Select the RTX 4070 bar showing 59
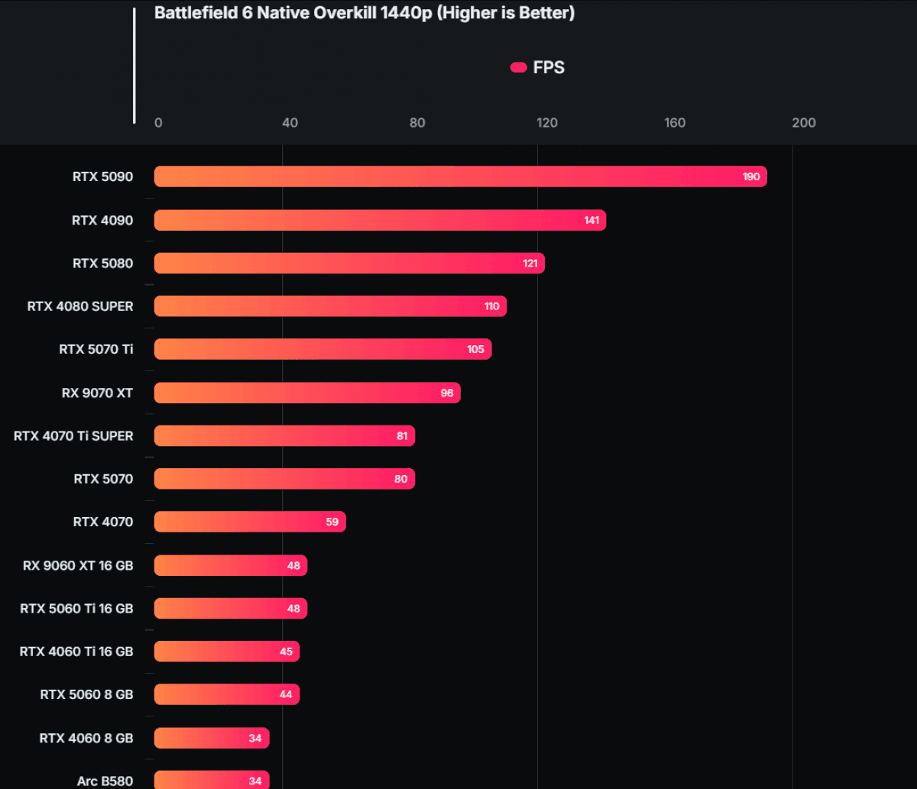The height and width of the screenshot is (789, 917). (250, 522)
